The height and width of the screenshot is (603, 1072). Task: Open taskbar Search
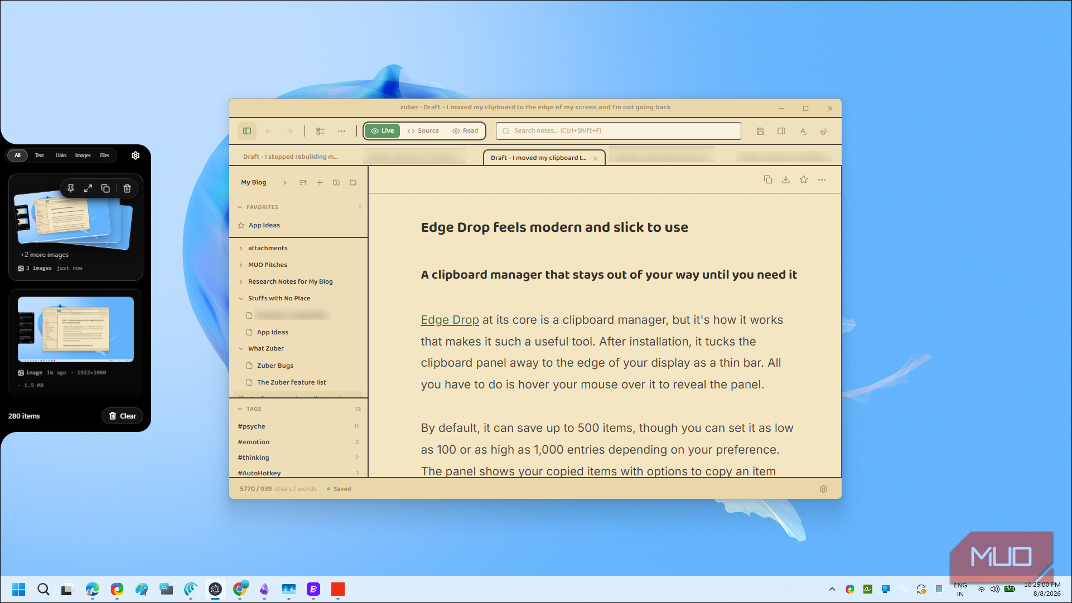click(43, 589)
